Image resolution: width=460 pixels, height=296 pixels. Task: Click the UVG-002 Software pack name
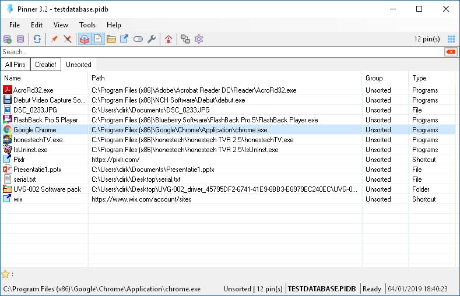[47, 189]
